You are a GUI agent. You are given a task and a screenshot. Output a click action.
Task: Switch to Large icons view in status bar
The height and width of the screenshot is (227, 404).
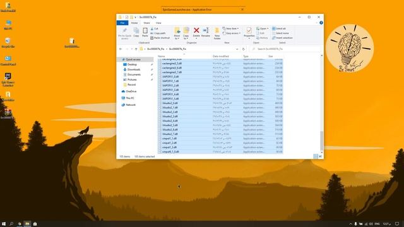[x=320, y=156]
